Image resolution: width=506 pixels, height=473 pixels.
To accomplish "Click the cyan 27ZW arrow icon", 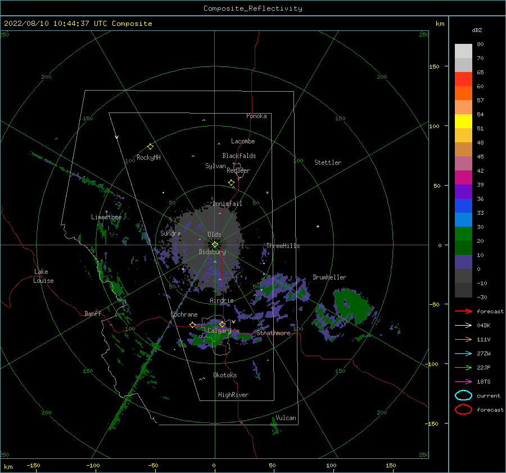I will coord(463,354).
